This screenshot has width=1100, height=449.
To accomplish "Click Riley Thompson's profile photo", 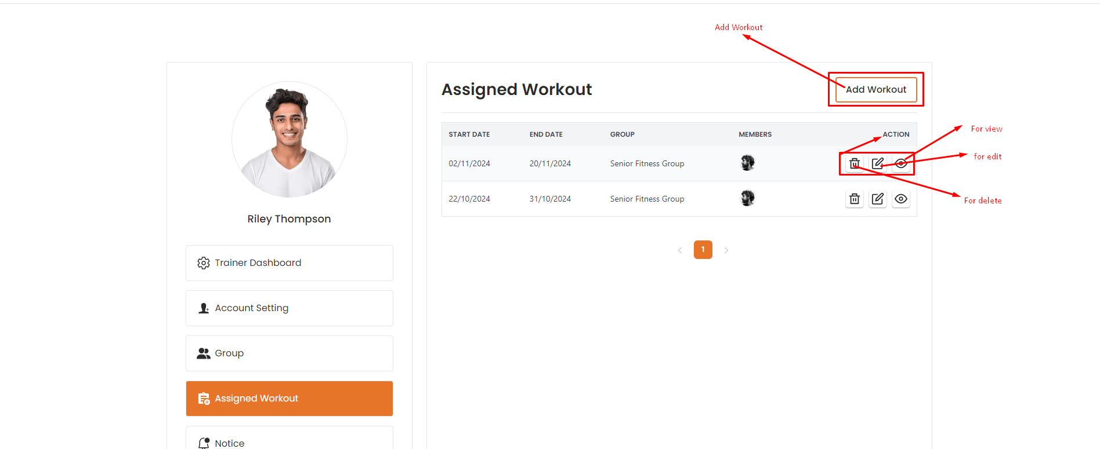I will (289, 140).
